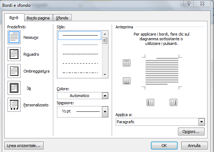
Task: Click the Opzioni... button
Action: coord(191,132)
